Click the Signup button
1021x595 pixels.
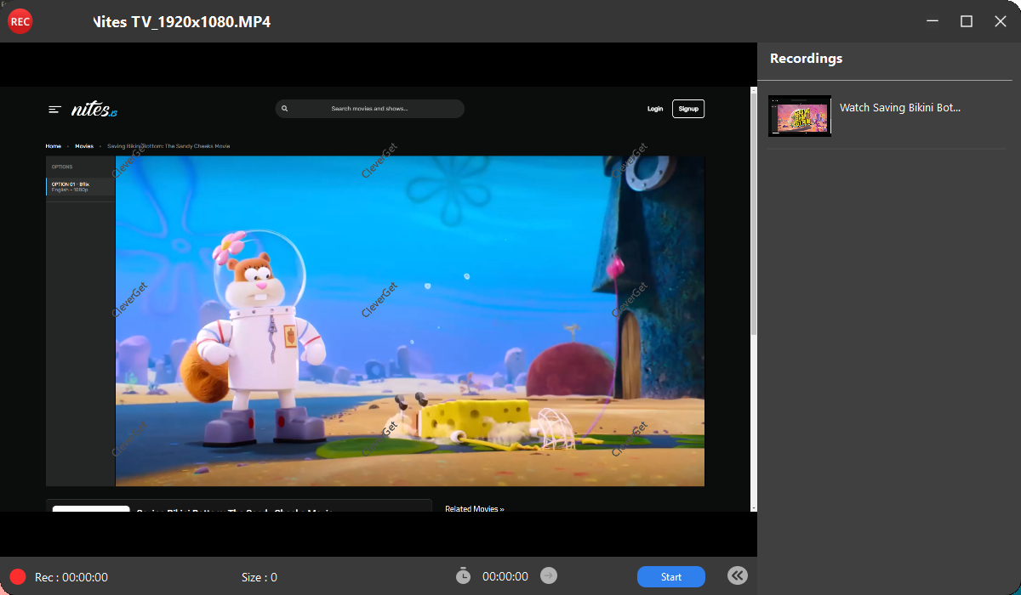(x=687, y=109)
